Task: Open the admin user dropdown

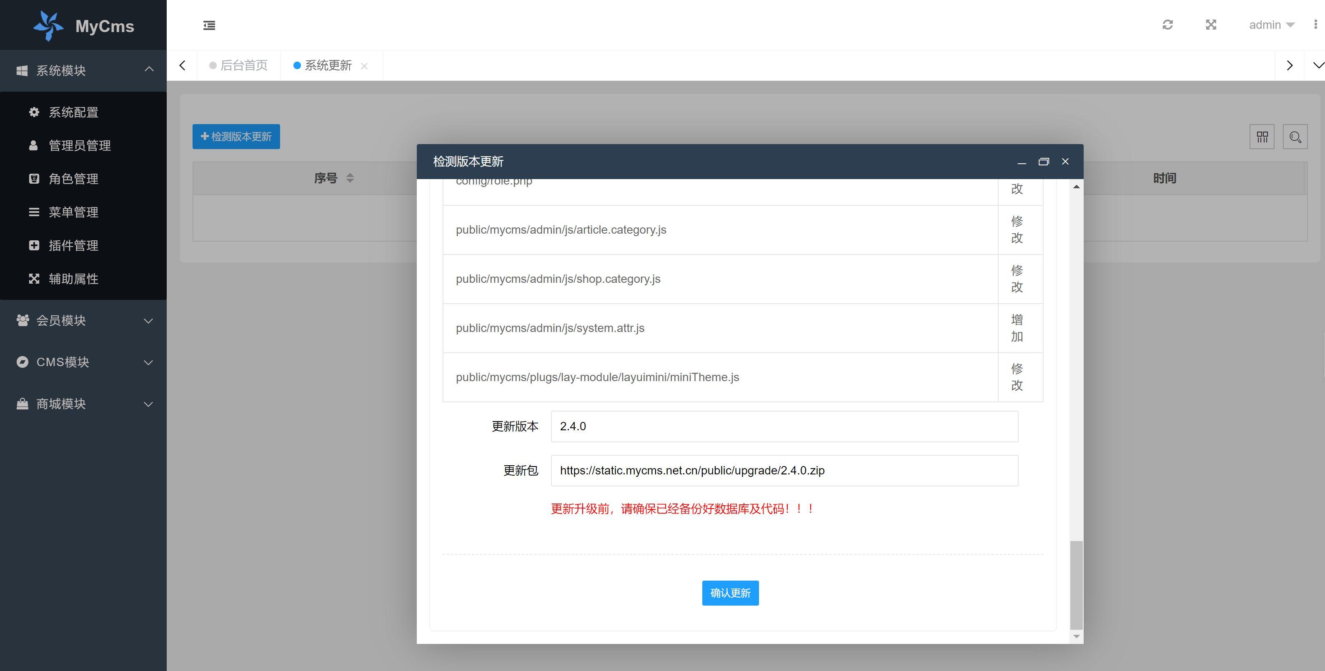Action: click(1272, 25)
